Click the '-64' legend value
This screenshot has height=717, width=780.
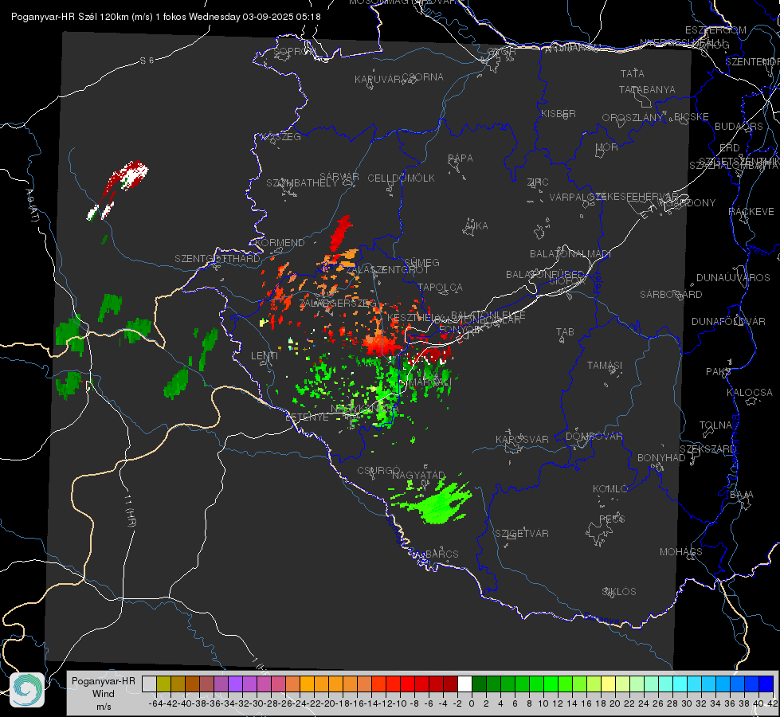click(x=155, y=703)
